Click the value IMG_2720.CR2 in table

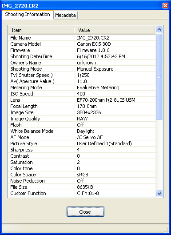point(93,38)
